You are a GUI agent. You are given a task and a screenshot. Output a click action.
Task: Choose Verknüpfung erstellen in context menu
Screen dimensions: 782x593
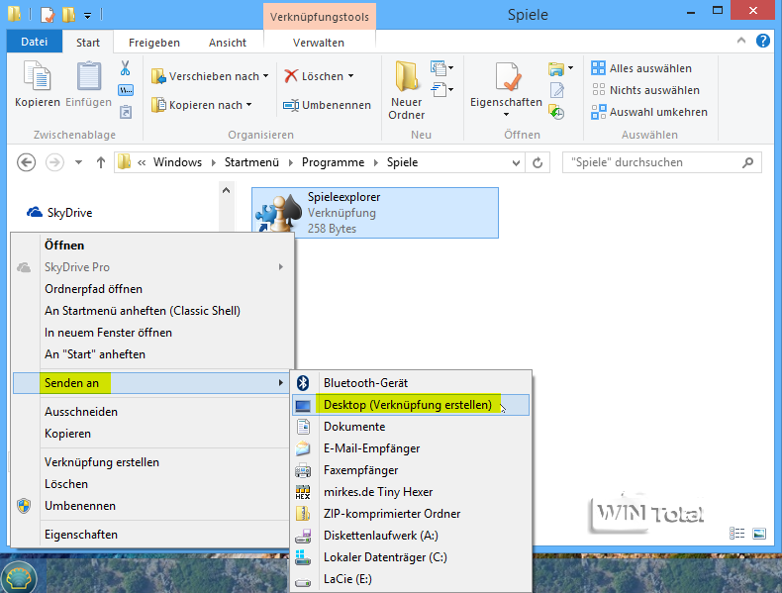(152, 462)
